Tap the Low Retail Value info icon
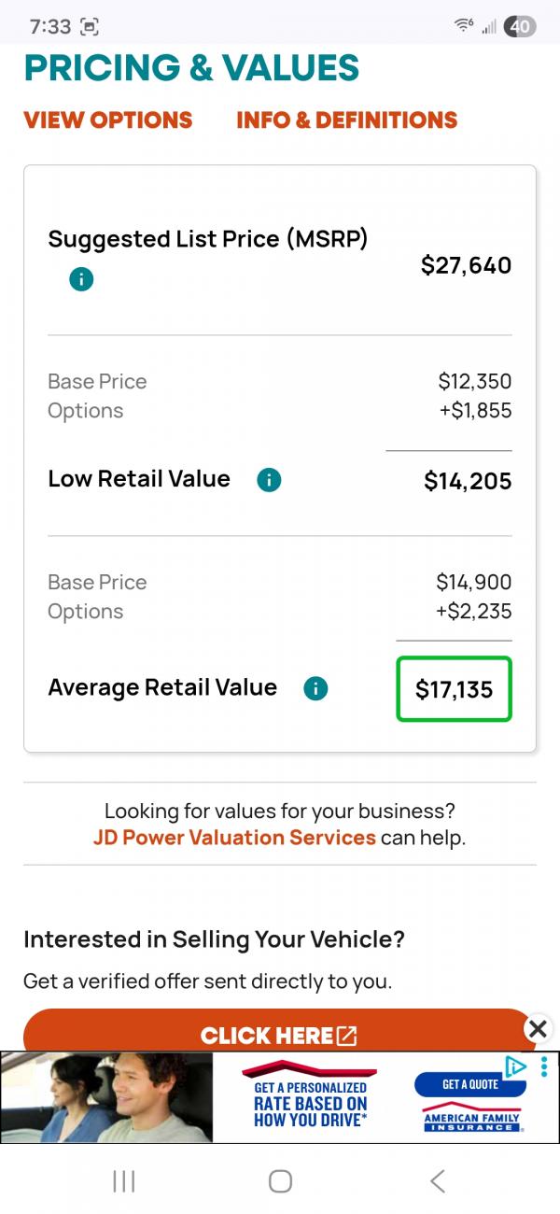The image size is (560, 1214). 269,480
